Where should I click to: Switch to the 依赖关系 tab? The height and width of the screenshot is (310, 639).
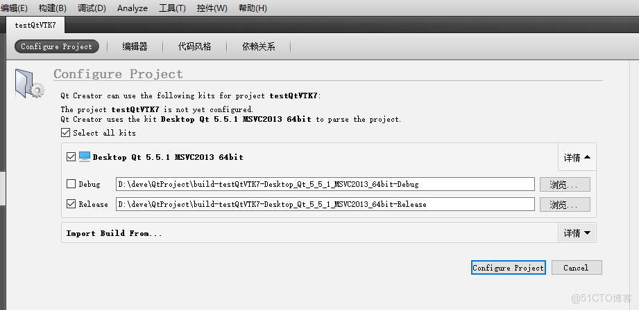click(258, 46)
